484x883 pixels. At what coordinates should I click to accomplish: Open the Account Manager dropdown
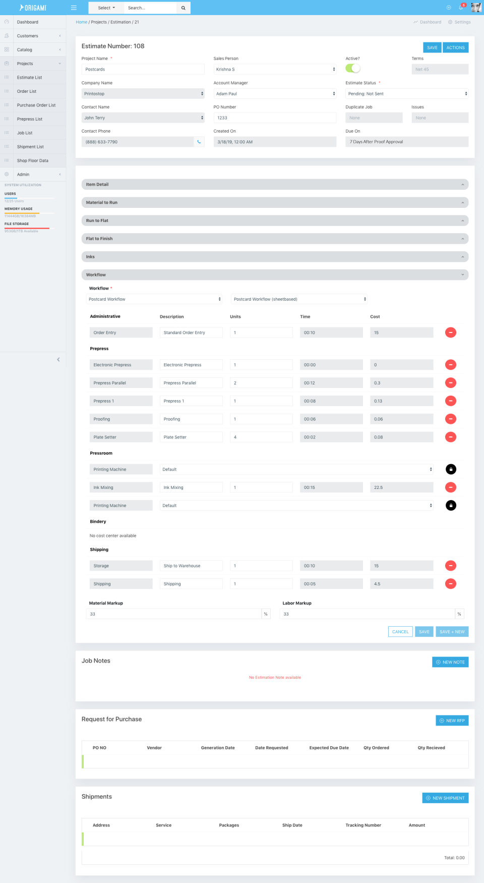click(275, 93)
